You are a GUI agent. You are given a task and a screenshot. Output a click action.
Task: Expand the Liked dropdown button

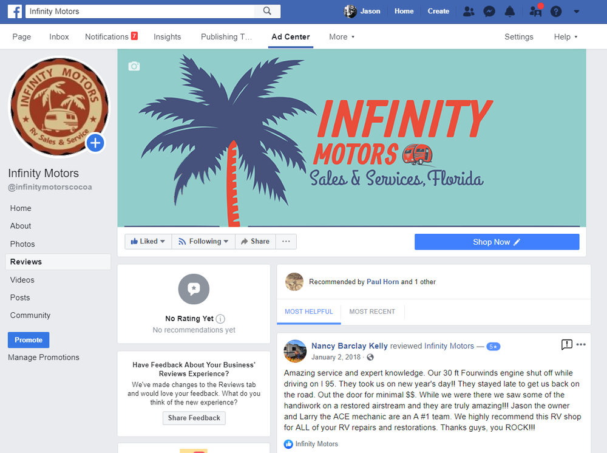[x=148, y=241]
